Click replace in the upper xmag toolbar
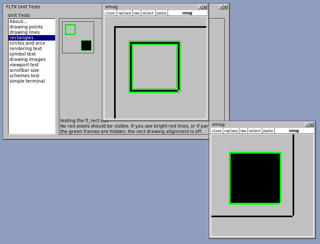 [124, 13]
